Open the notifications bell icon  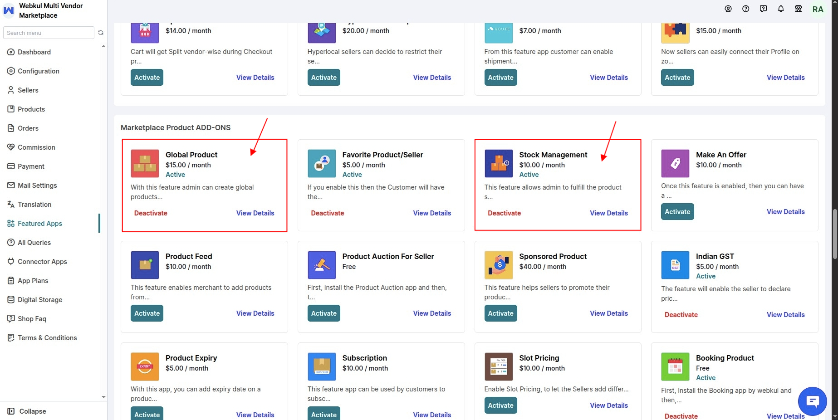coord(781,9)
